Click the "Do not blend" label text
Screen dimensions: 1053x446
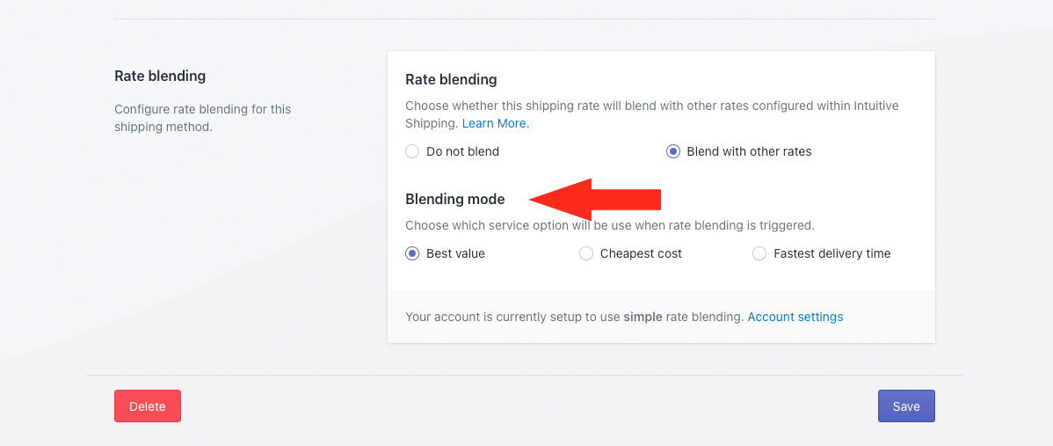pos(462,151)
